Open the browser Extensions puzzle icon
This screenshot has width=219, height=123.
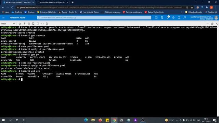[207, 8]
